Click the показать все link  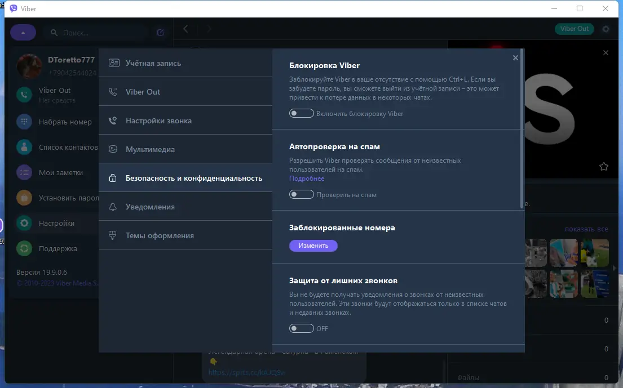click(x=586, y=229)
